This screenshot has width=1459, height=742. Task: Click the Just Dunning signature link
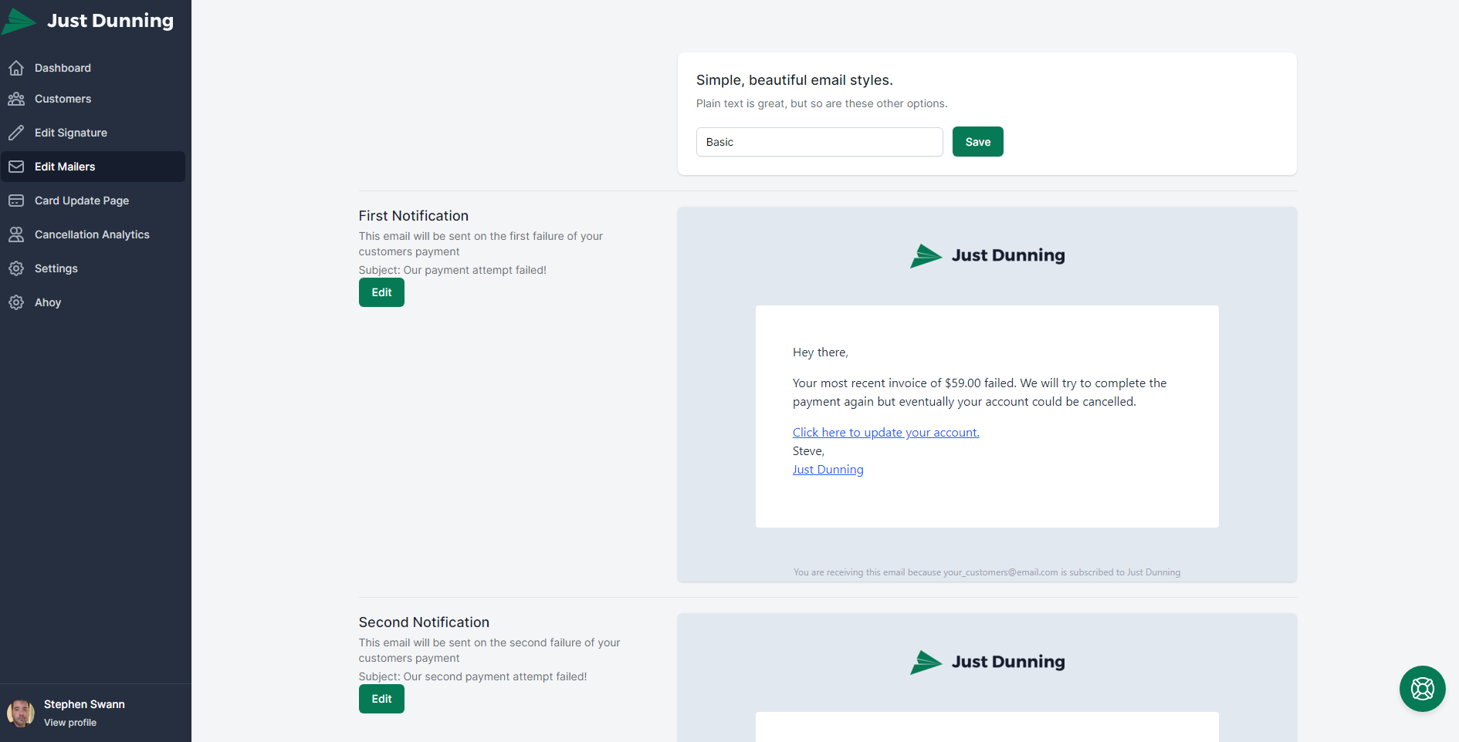pyautogui.click(x=828, y=470)
